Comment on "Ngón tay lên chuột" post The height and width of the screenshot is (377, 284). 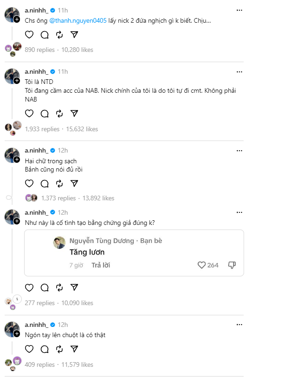click(x=45, y=350)
